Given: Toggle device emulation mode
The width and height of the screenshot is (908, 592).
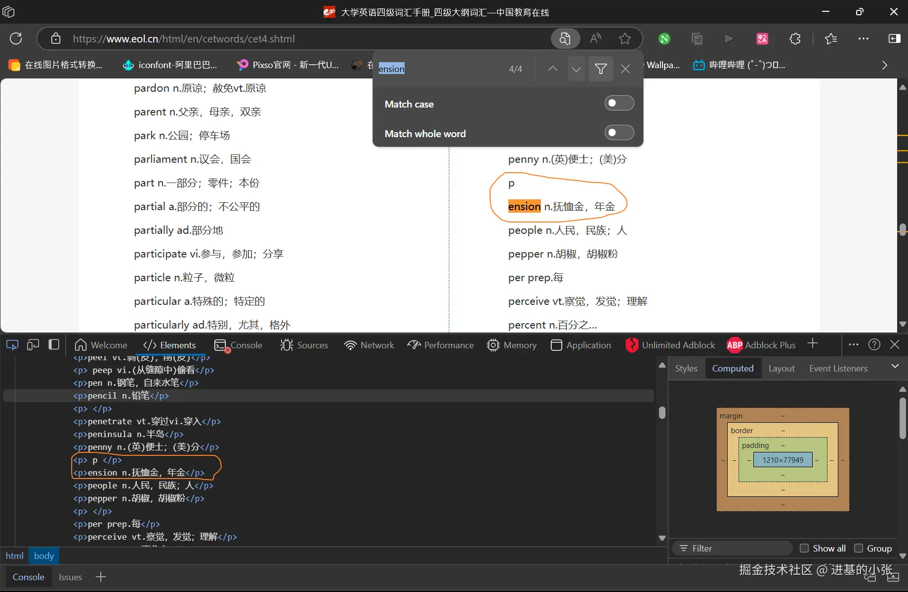Looking at the screenshot, I should [x=33, y=345].
